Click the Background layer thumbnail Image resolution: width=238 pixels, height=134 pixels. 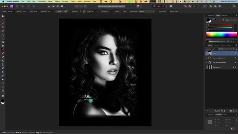210,67
